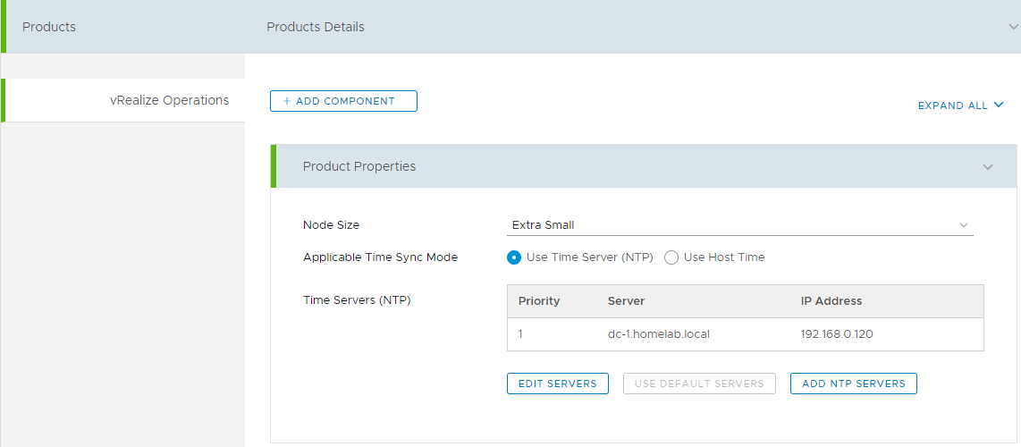Click the Priority column header
This screenshot has width=1021, height=447.
click(539, 301)
